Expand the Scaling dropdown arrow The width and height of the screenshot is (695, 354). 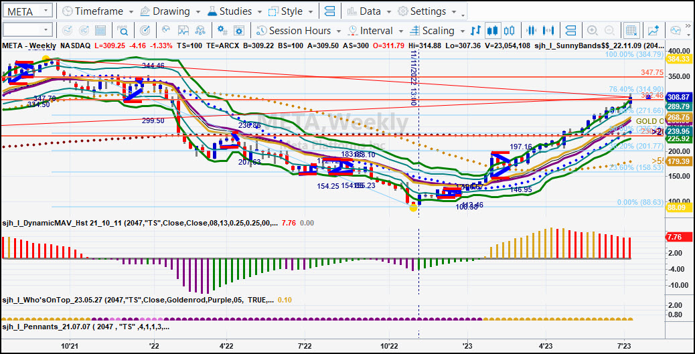[462, 31]
